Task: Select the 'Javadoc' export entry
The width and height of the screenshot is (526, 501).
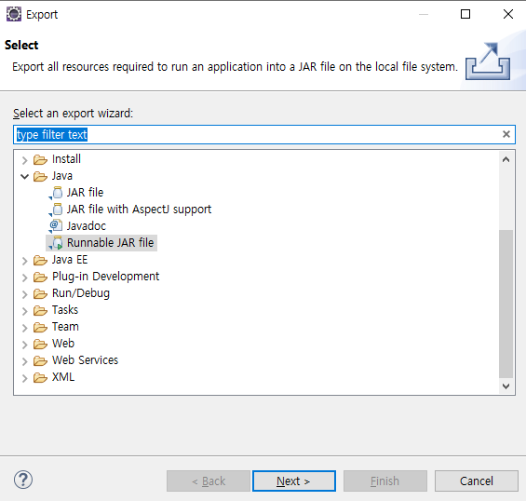Action: click(87, 226)
